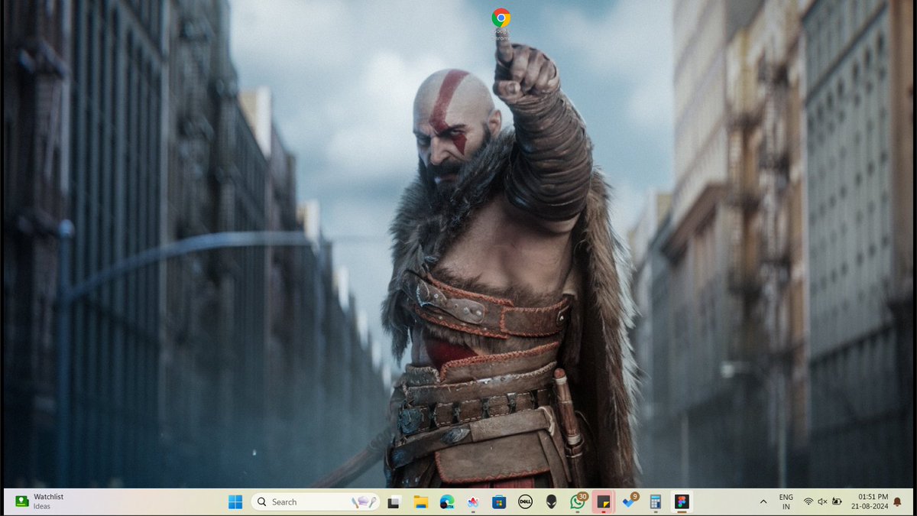
Task: Switch to the Sticky Notes app
Action: click(604, 502)
